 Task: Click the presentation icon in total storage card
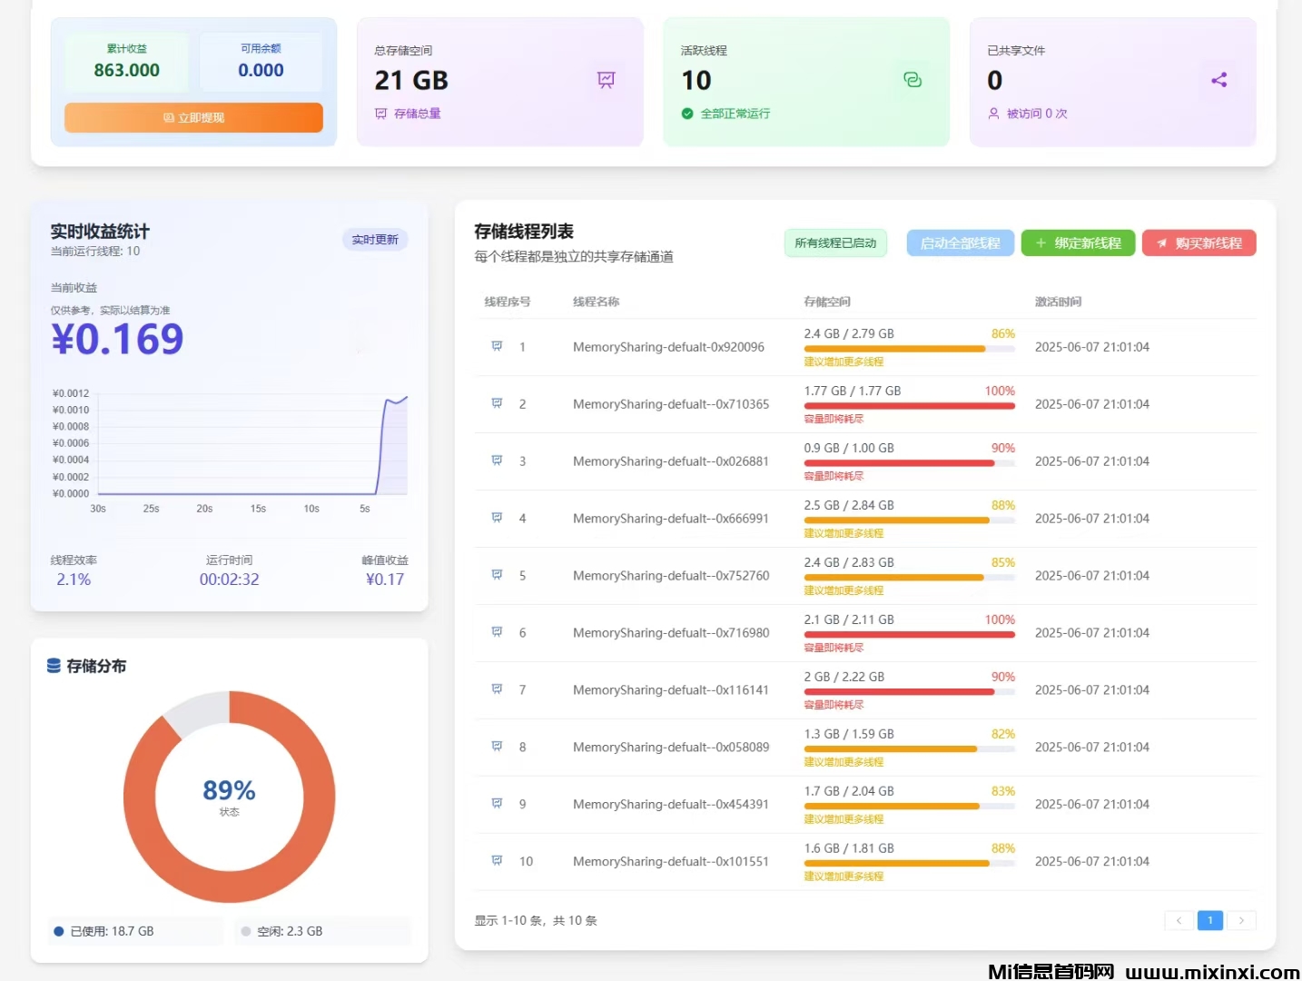pyautogui.click(x=606, y=80)
